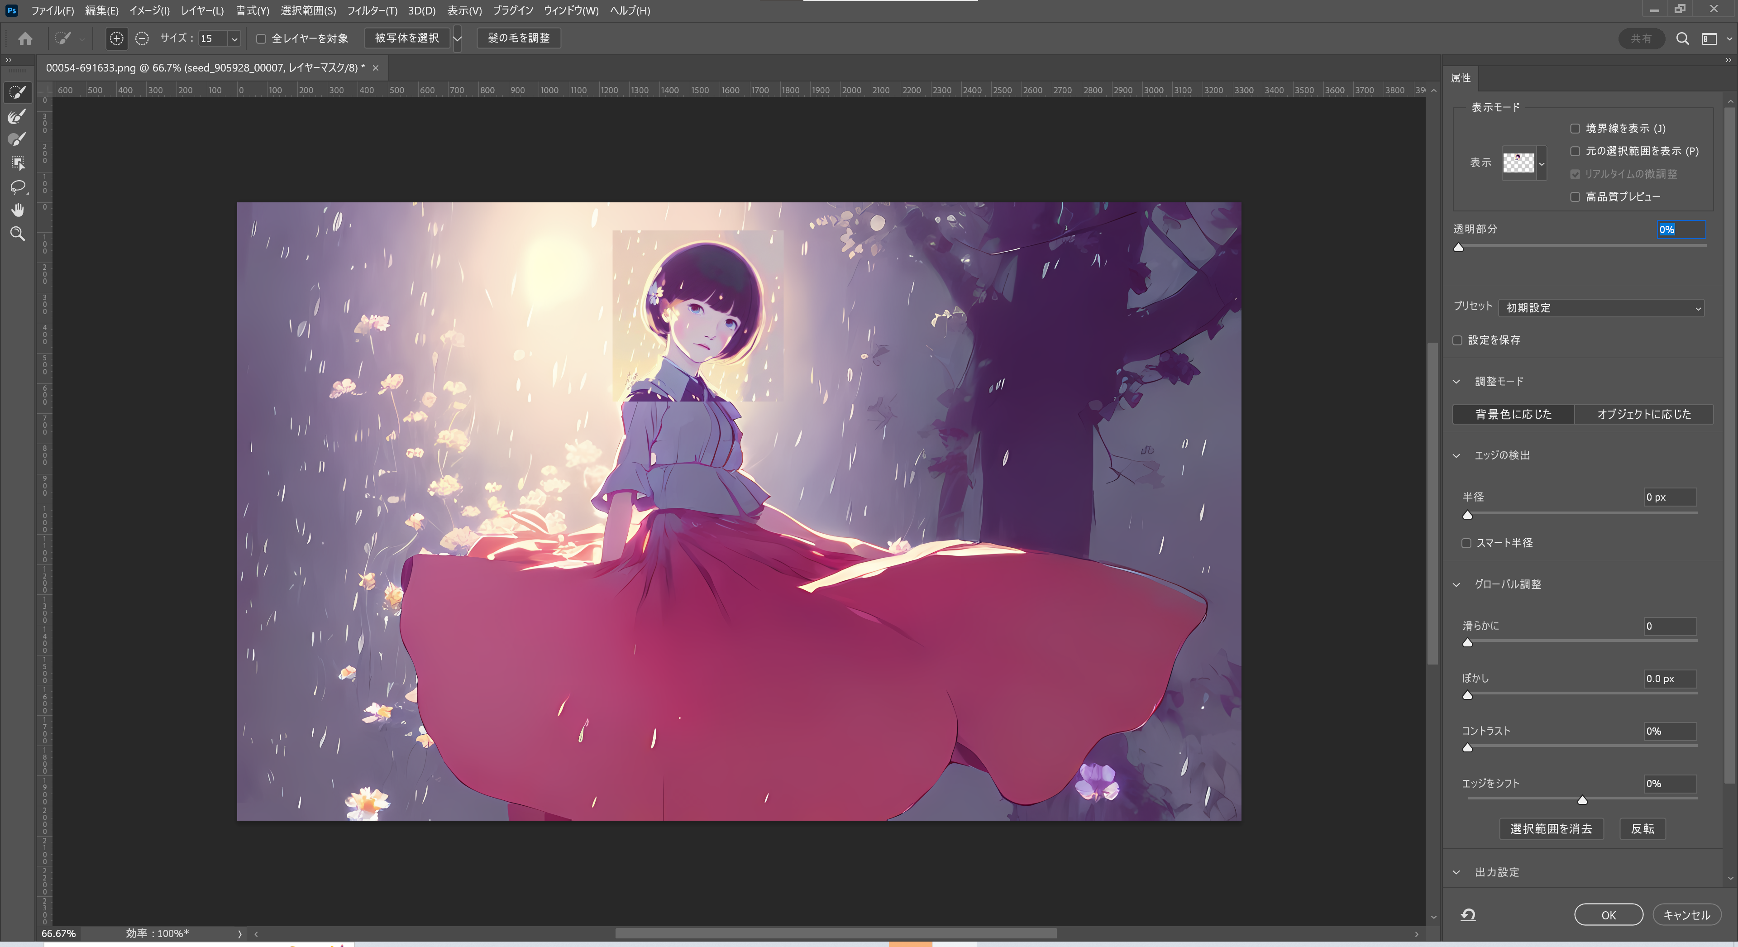Select the Quick Selection tool
This screenshot has width=1738, height=947.
point(18,92)
